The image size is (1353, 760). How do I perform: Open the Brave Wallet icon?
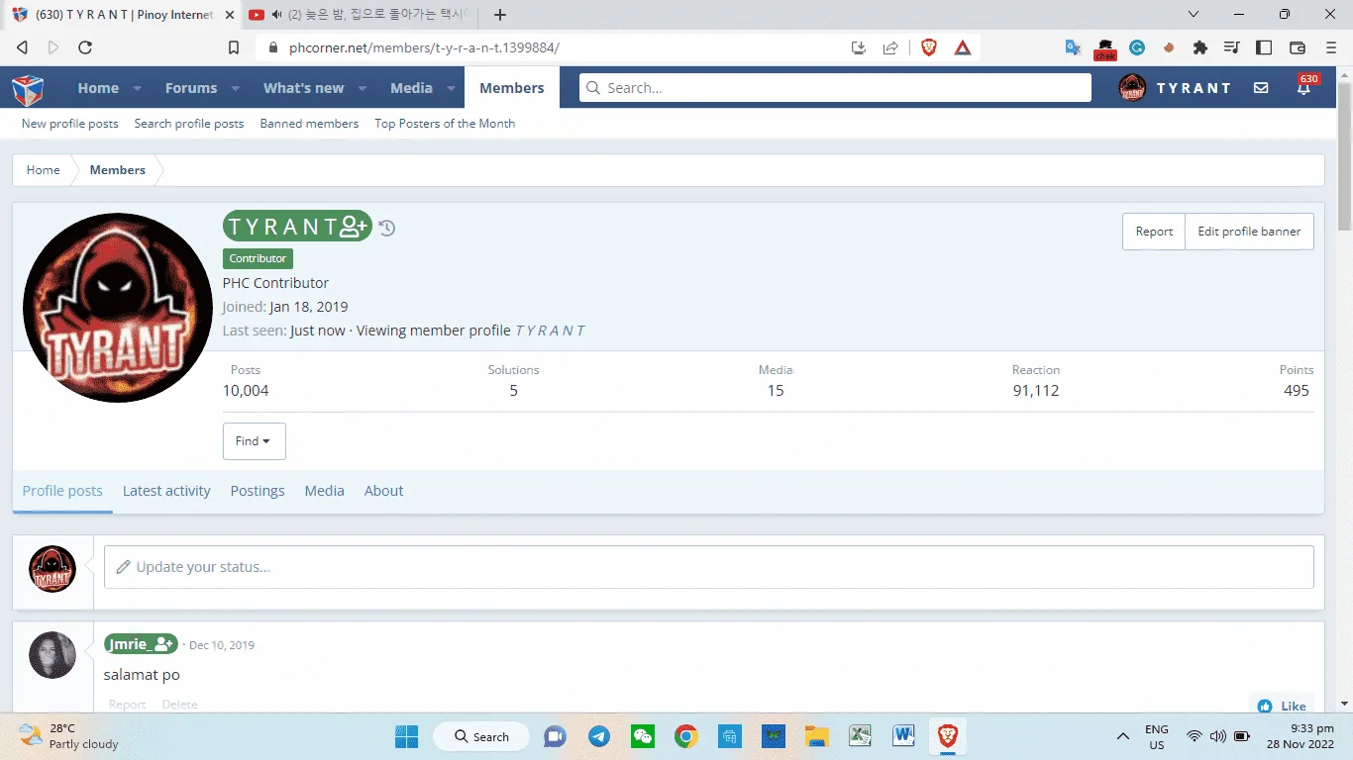(1297, 47)
